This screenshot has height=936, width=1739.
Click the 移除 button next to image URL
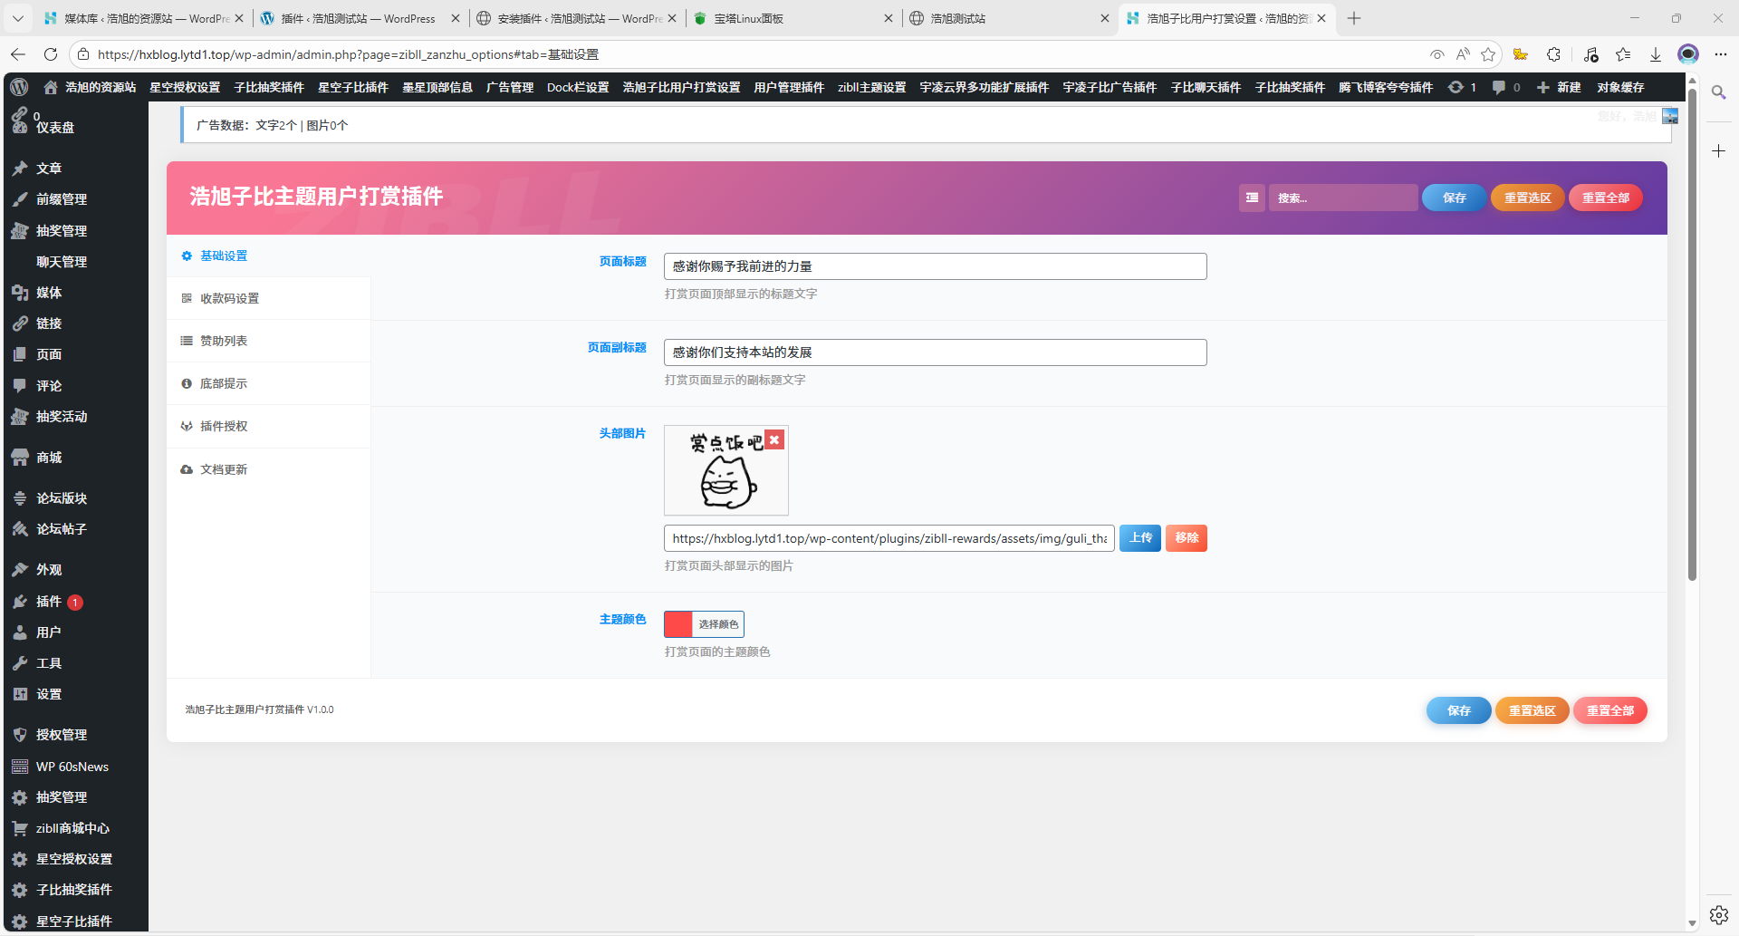(1187, 538)
